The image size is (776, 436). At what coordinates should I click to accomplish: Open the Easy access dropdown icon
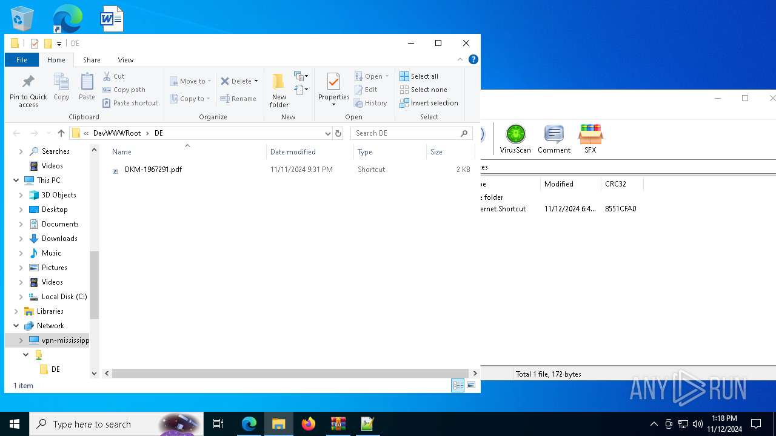[x=301, y=90]
